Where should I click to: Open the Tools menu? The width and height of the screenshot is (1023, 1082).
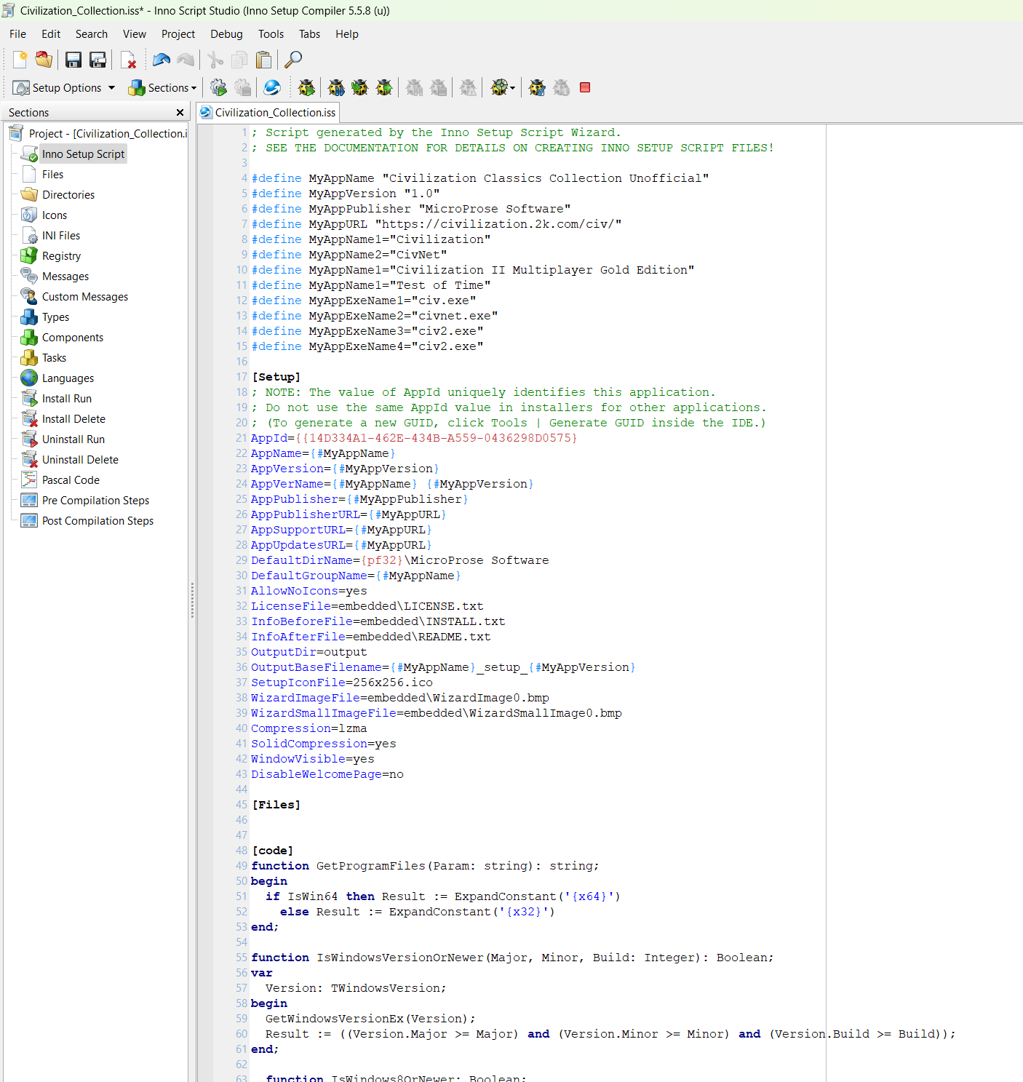271,34
